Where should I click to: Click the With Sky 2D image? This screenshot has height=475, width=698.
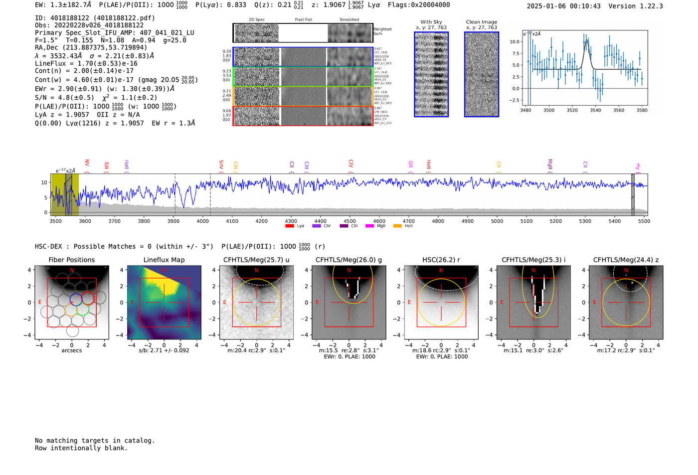[431, 74]
